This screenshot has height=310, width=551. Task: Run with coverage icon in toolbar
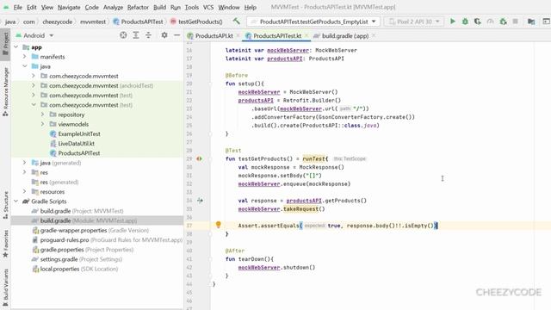click(x=477, y=22)
